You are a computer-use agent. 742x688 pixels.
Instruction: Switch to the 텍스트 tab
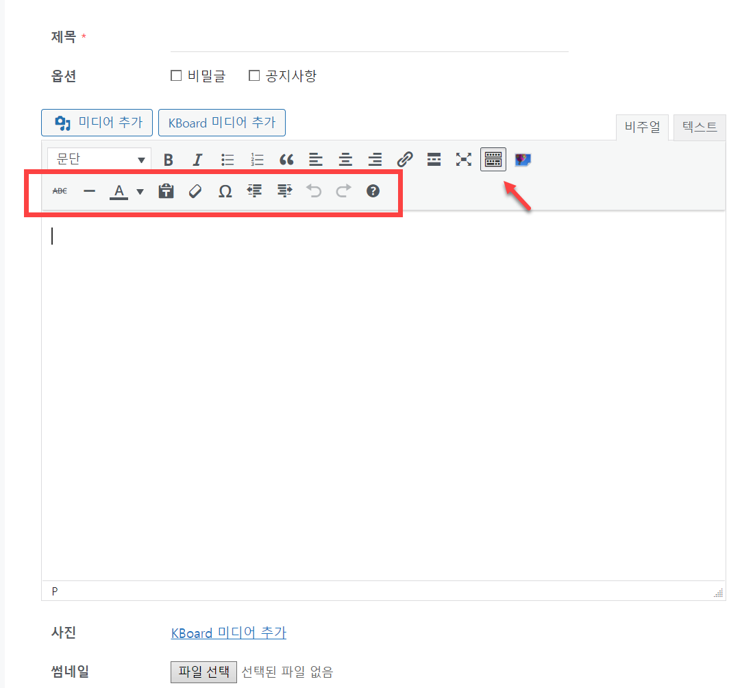(699, 127)
